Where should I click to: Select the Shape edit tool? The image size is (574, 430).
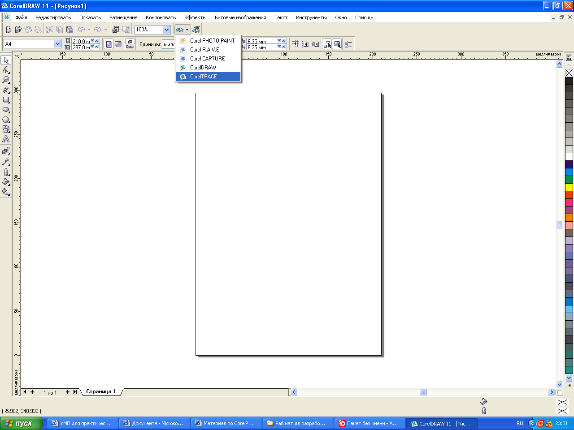[6, 70]
